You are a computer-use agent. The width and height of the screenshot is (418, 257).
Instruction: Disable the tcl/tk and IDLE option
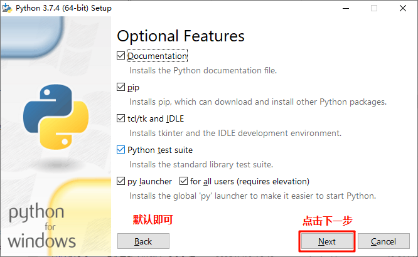(x=121, y=118)
